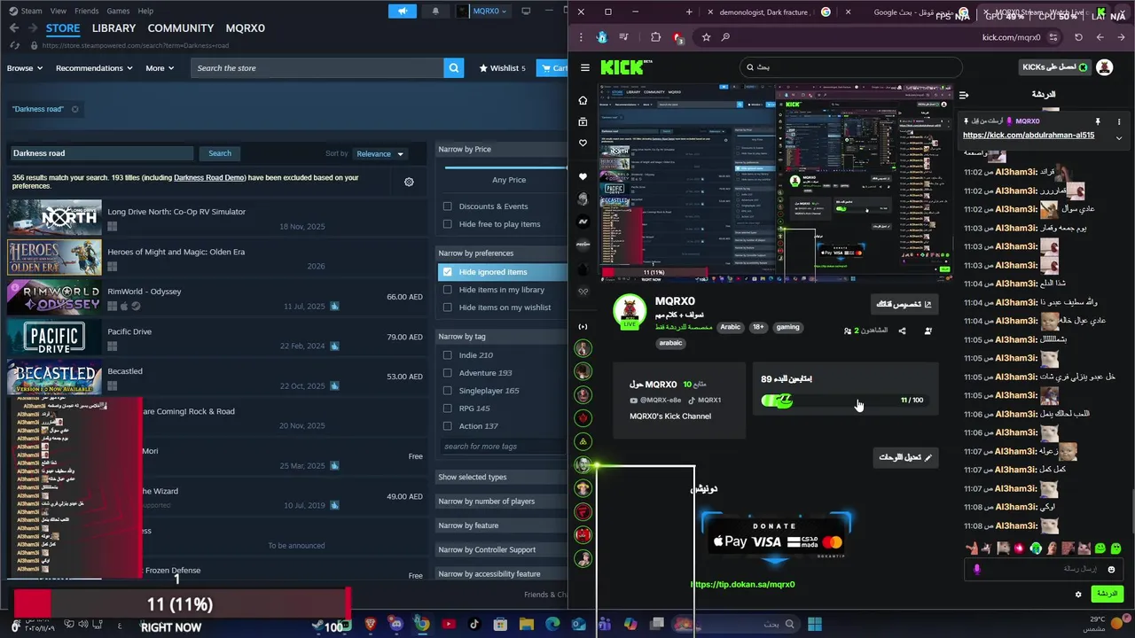Open Kick user profile avatar
1135x638 pixels.
tap(1104, 67)
